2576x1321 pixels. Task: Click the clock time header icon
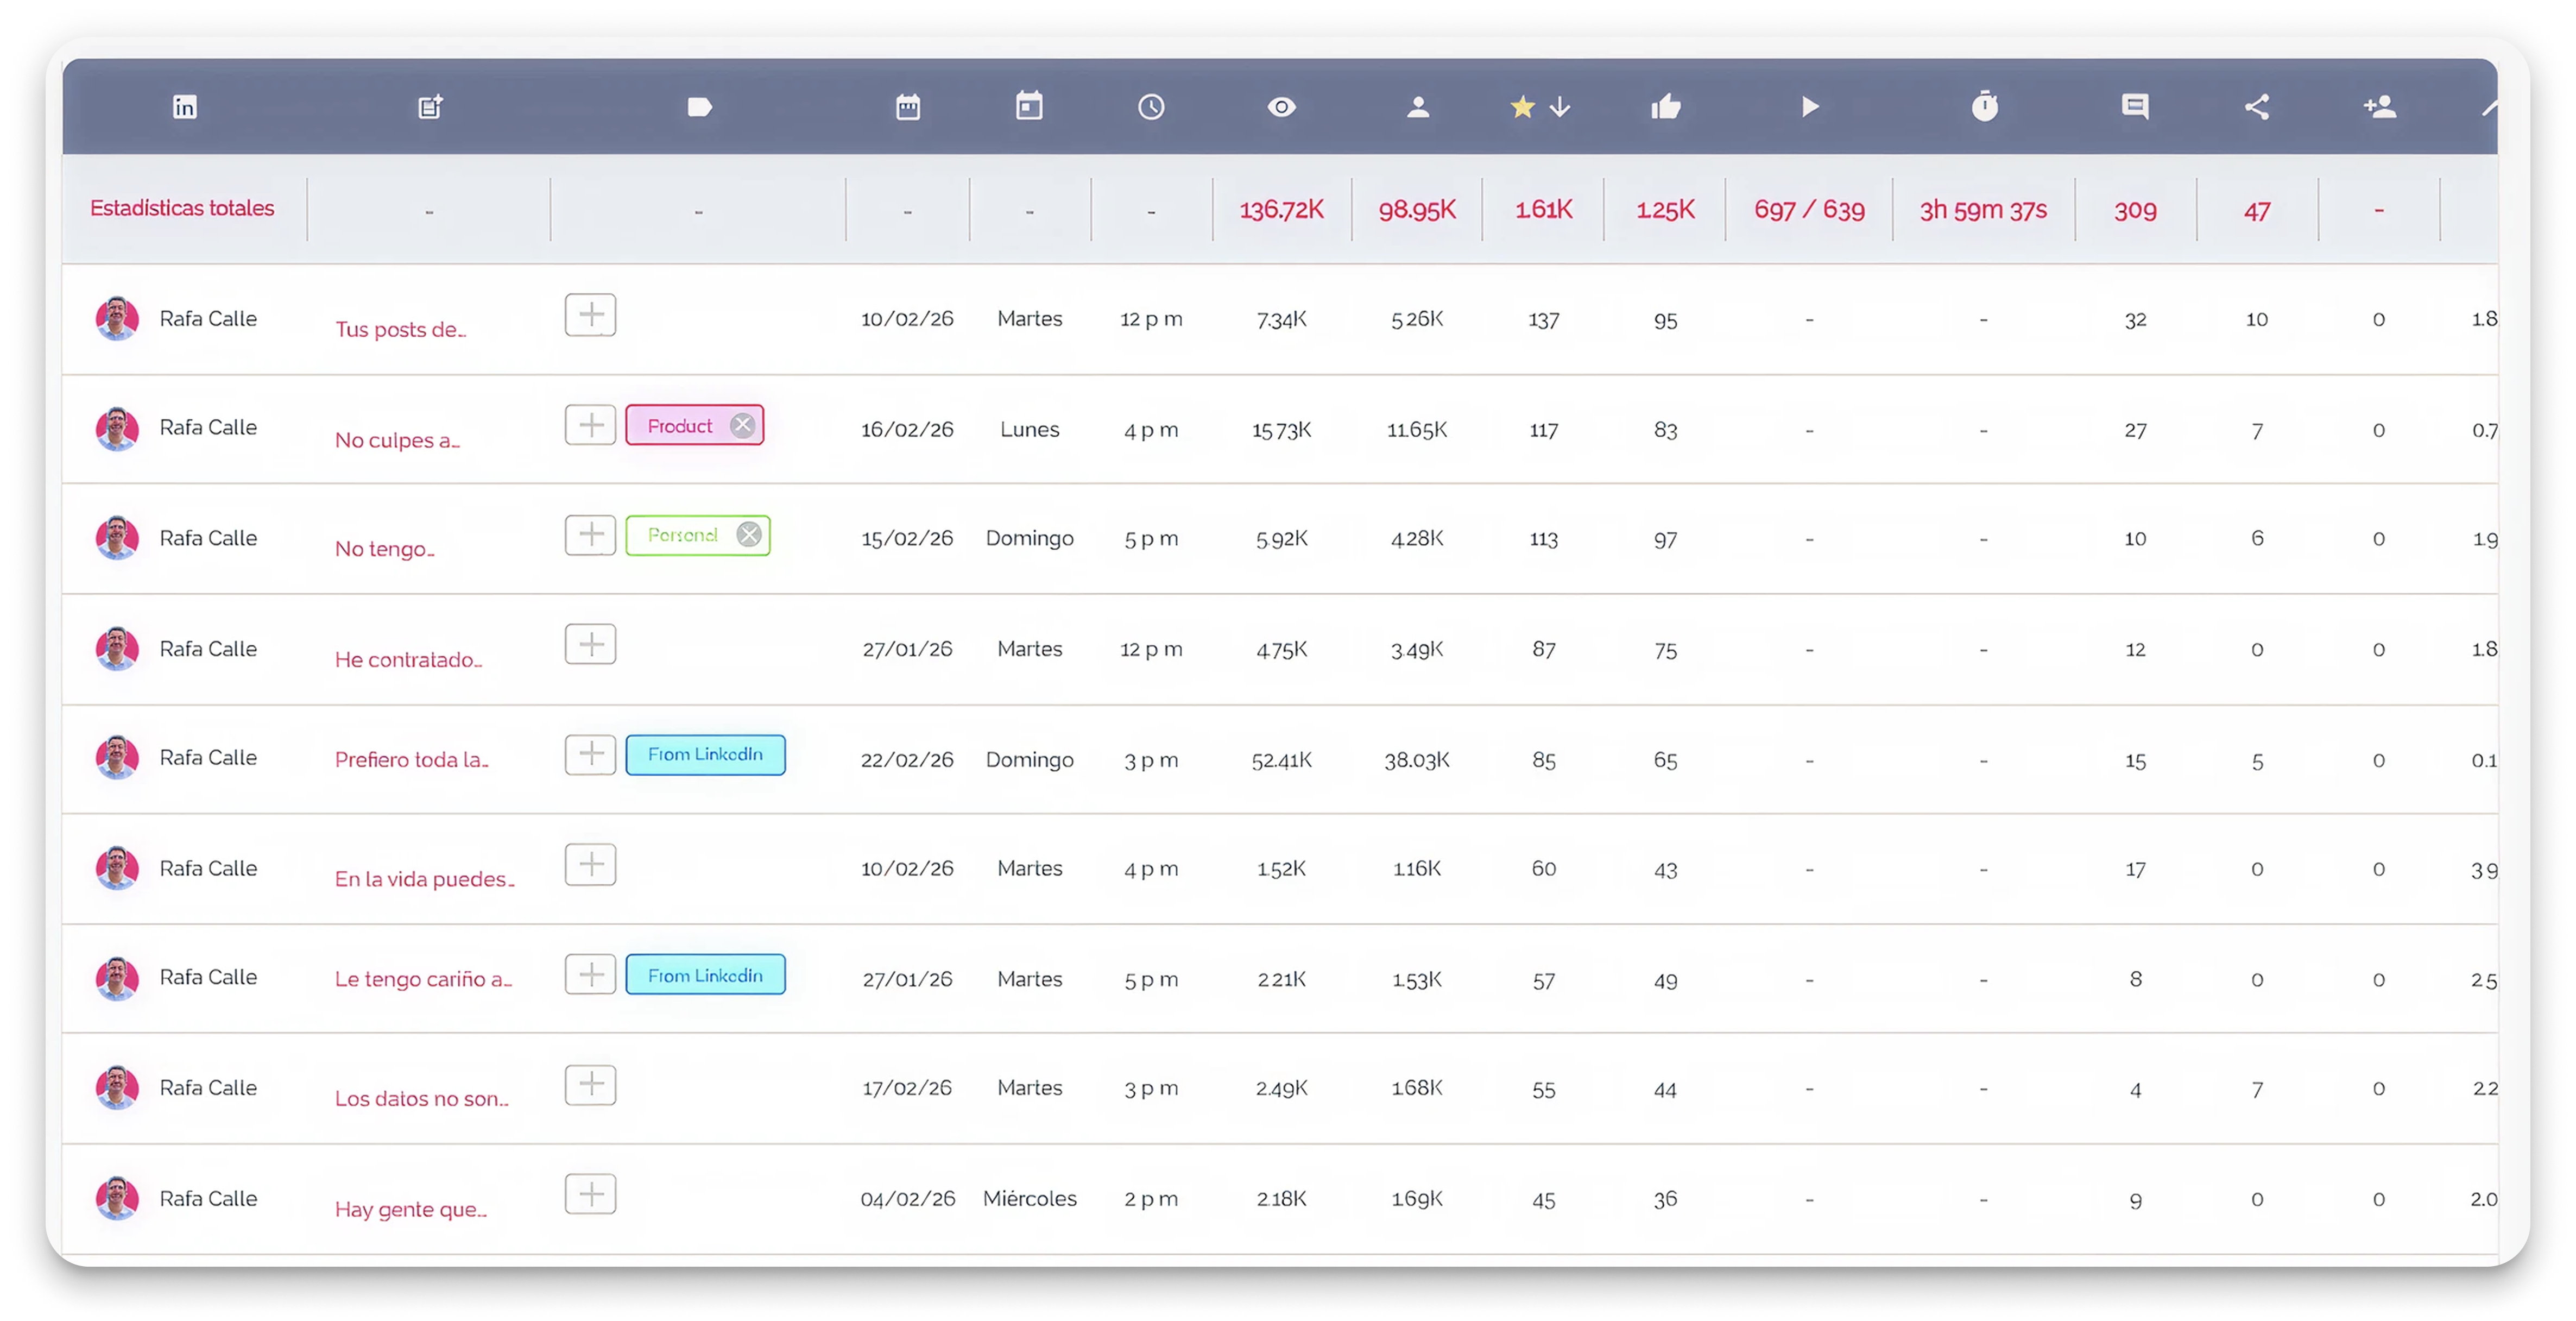pyautogui.click(x=1151, y=107)
